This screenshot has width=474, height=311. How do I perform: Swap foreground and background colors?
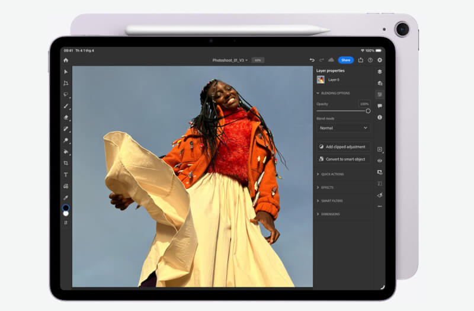pos(66,223)
